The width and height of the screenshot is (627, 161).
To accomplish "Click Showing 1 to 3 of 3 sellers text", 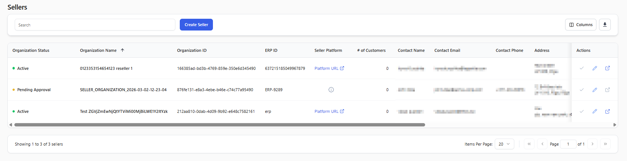I will (39, 144).
